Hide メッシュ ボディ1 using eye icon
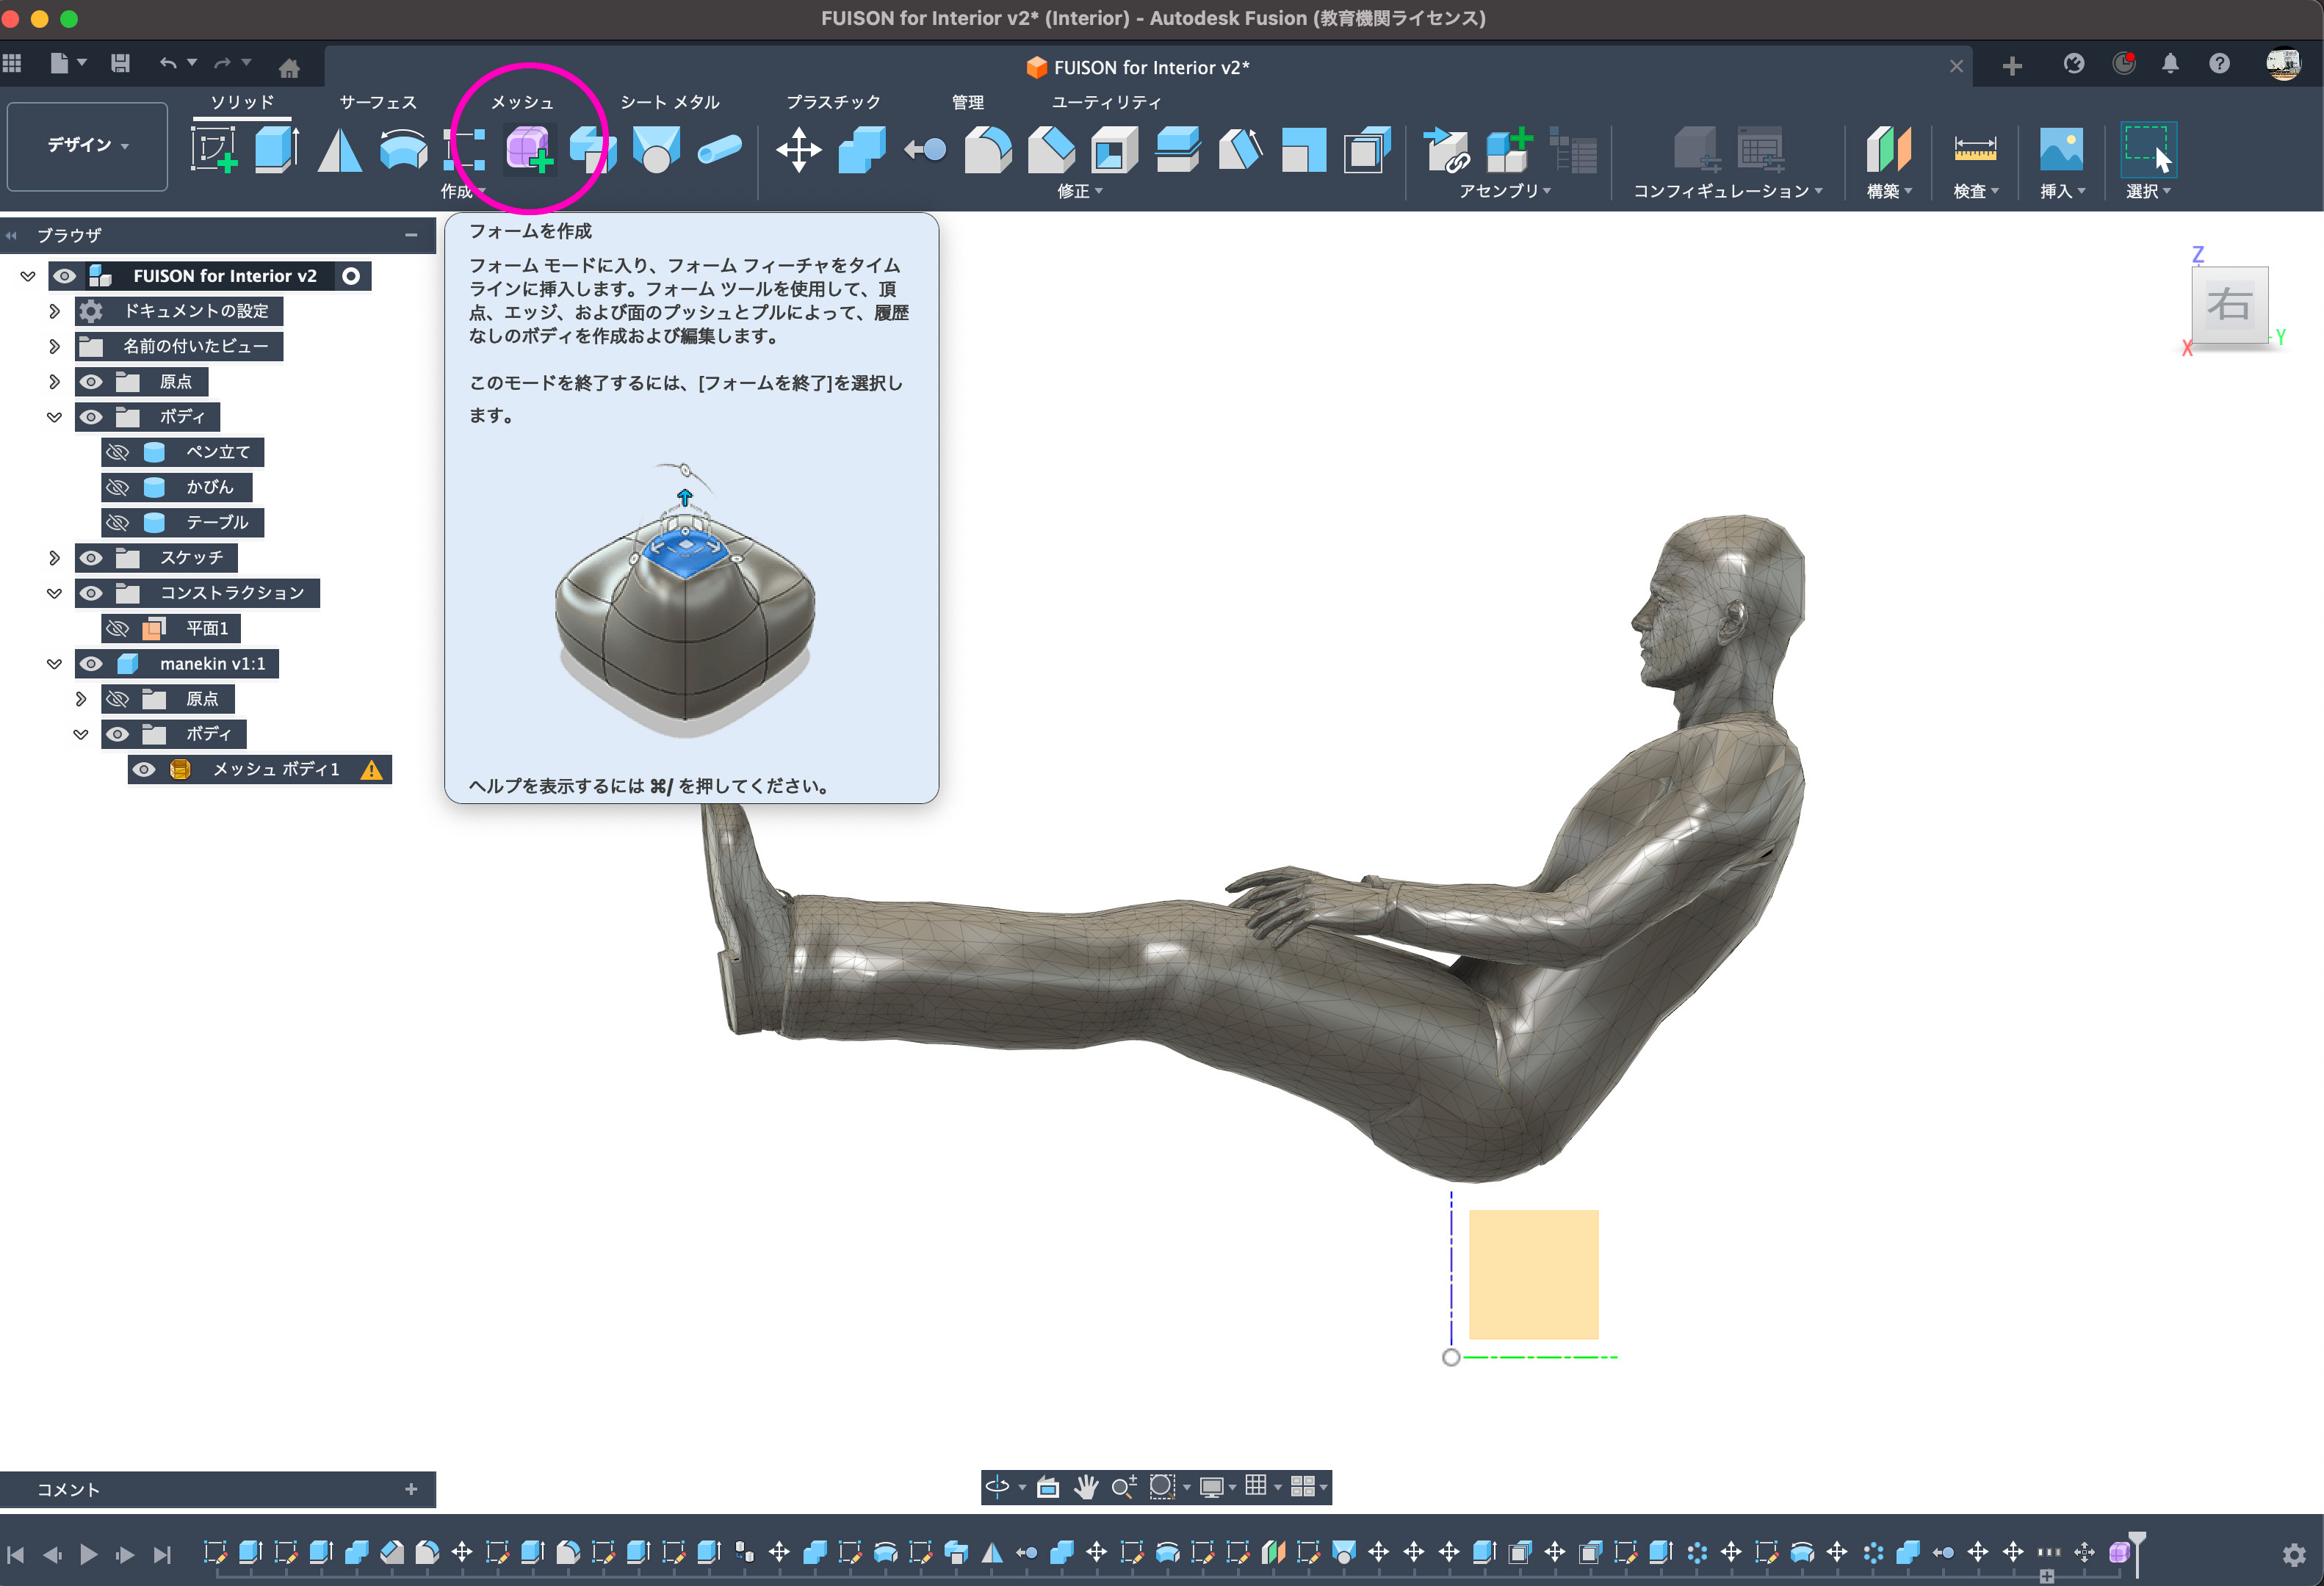Image resolution: width=2324 pixels, height=1586 pixels. tap(144, 770)
